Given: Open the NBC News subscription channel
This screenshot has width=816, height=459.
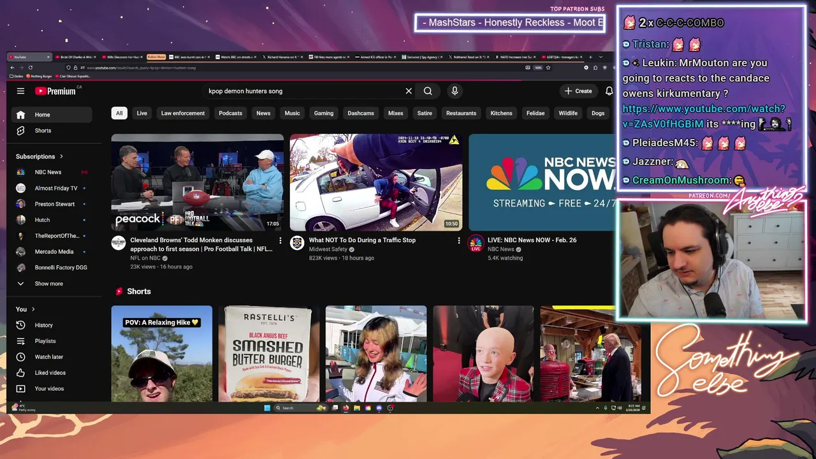Looking at the screenshot, I should 52,172.
